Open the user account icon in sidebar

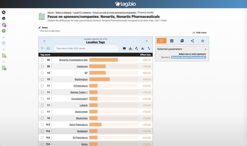pos(4,18)
